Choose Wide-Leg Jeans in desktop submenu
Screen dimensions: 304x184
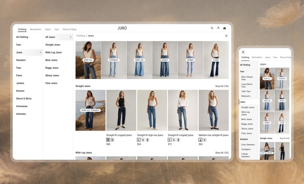point(53,53)
